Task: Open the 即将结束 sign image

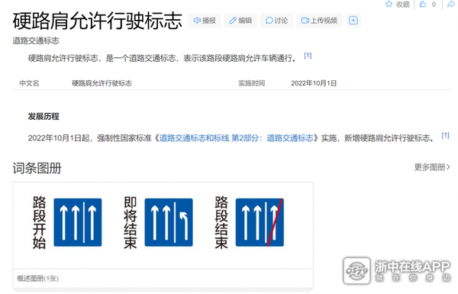Action: [x=169, y=222]
